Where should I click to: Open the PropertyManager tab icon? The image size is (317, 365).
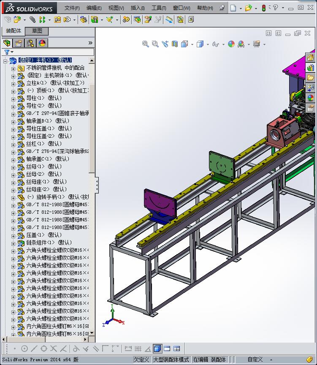(19, 43)
